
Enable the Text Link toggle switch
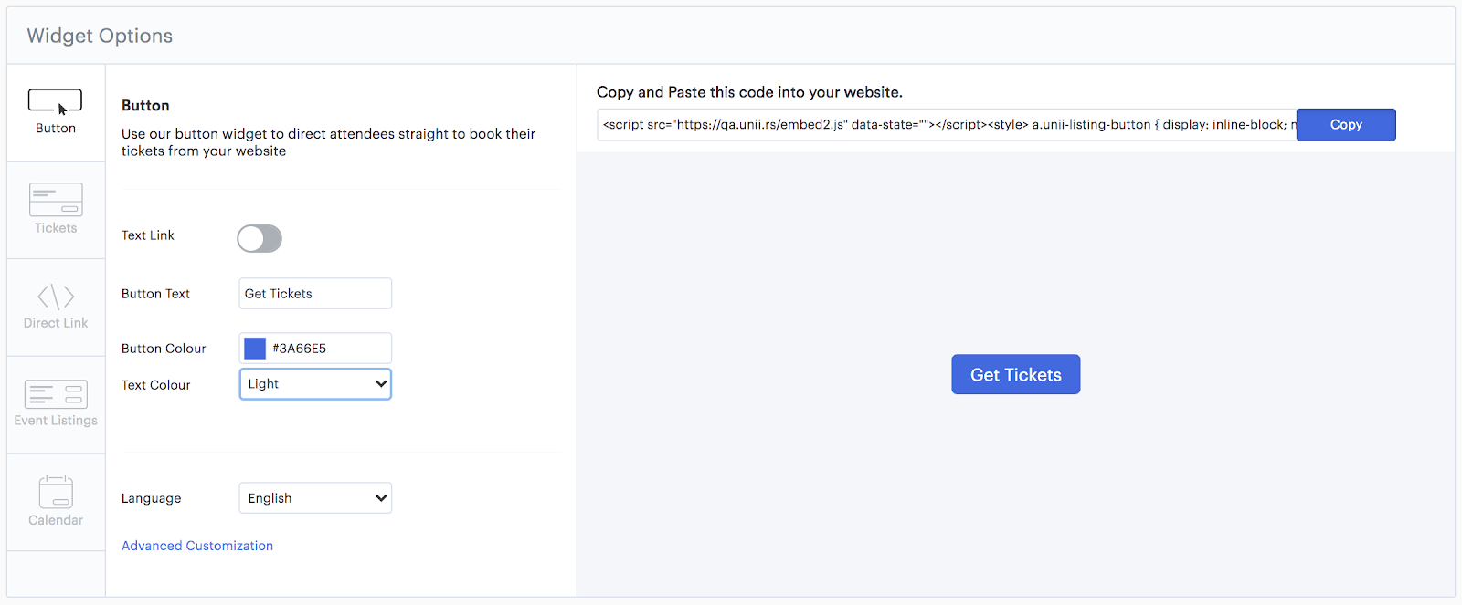(x=260, y=239)
